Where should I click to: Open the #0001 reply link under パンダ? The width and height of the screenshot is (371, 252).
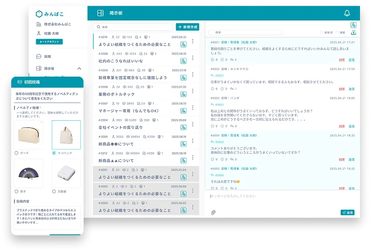pos(219,105)
